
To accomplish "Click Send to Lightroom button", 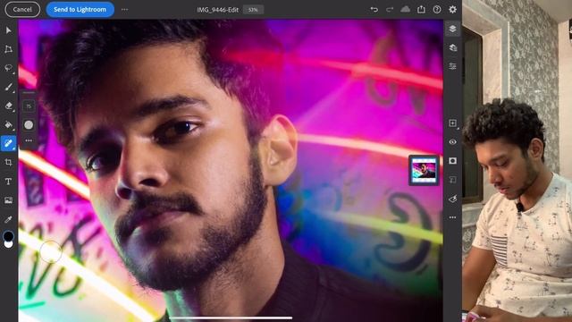I will [x=80, y=10].
